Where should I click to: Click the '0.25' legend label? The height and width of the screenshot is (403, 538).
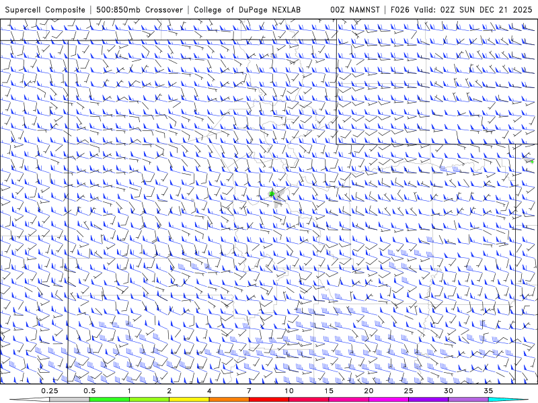(50, 391)
